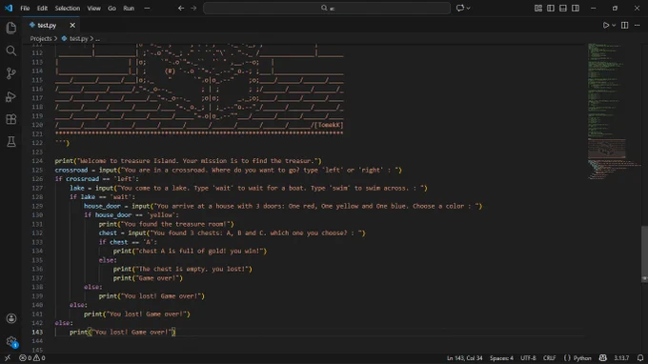Open the Edit menu

click(x=42, y=8)
